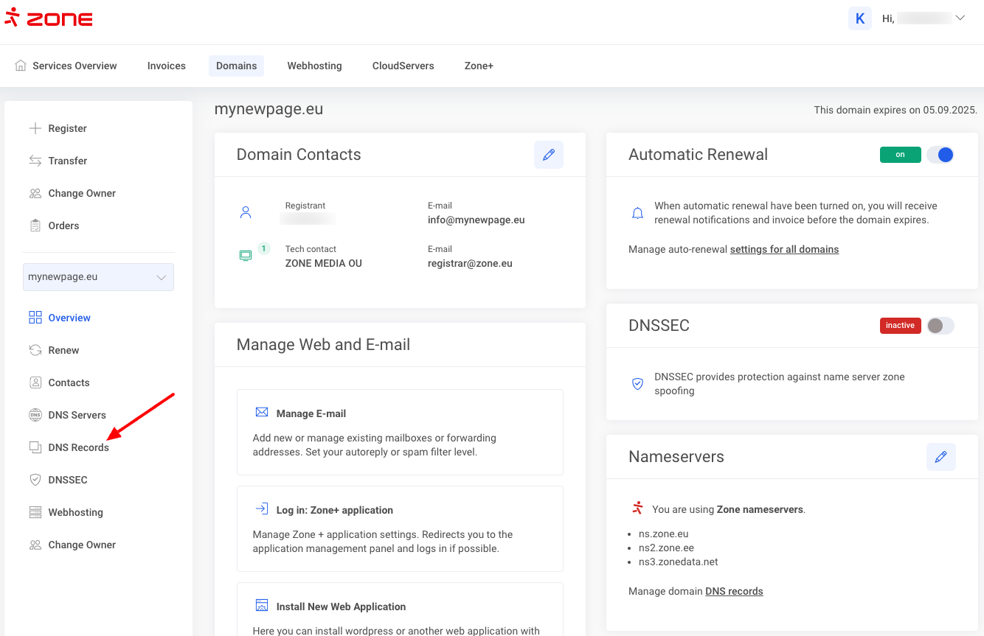Click the pencil icon beside Domain Contacts

pos(548,155)
